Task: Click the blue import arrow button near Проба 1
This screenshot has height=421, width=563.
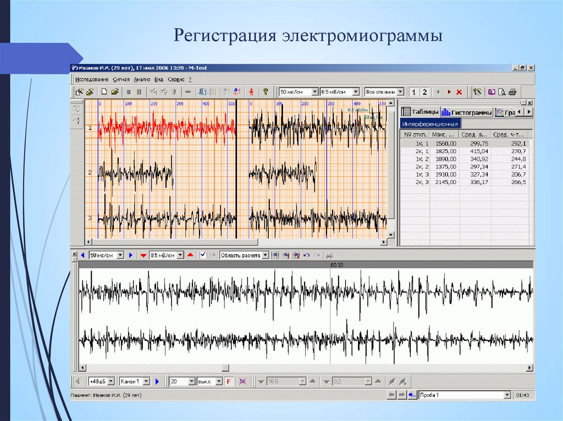Action: [412, 395]
